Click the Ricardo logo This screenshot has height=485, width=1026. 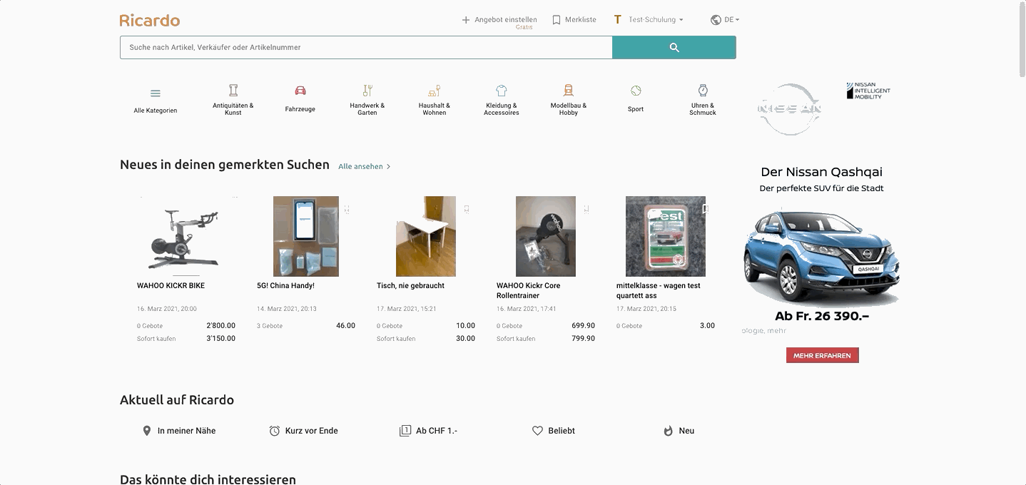[150, 20]
